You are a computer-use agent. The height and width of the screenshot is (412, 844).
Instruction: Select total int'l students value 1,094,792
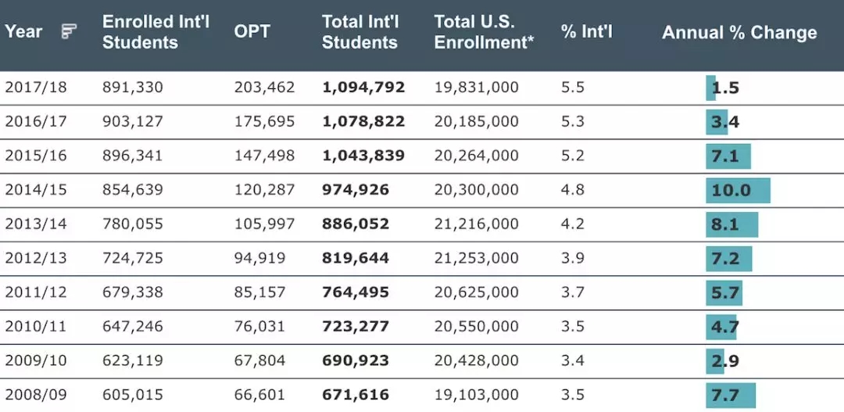pyautogui.click(x=363, y=88)
